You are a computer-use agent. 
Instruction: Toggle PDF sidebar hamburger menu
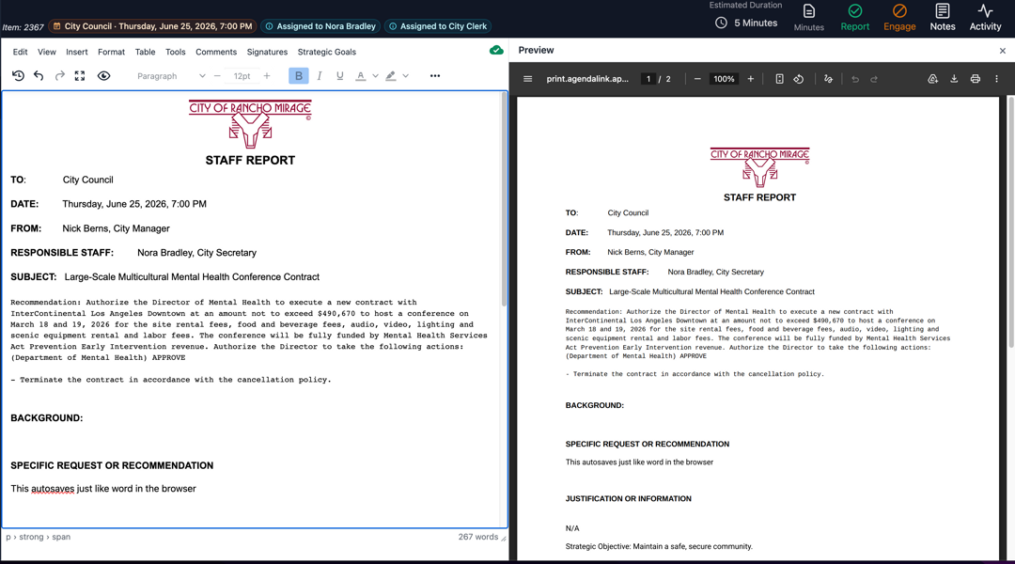pos(527,79)
